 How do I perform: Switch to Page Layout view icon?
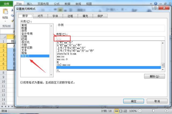(x=121, y=111)
